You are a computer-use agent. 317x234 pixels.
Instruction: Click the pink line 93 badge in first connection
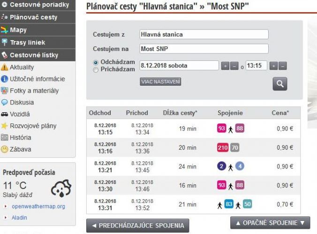[x=222, y=128]
